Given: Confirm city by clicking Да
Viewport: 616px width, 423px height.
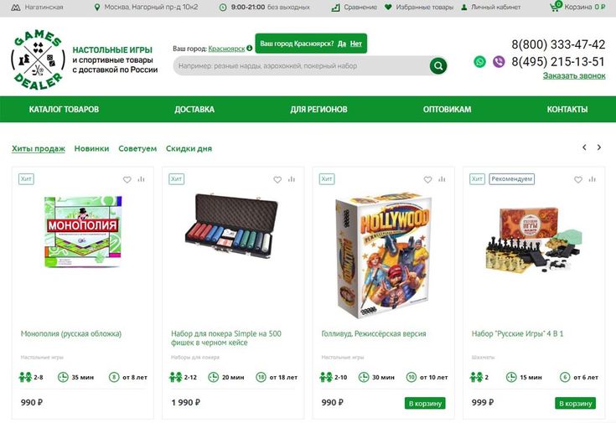Looking at the screenshot, I should click(342, 44).
